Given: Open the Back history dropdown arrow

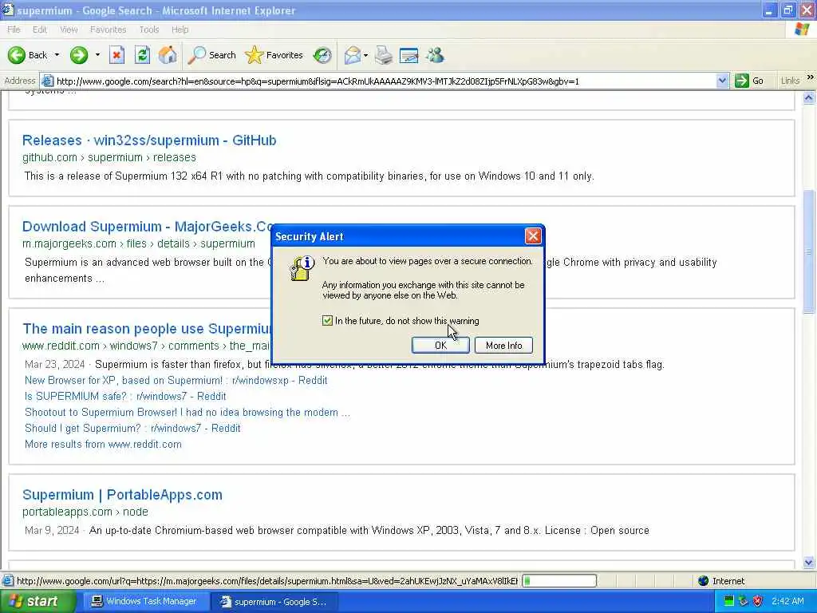Looking at the screenshot, I should [x=57, y=55].
